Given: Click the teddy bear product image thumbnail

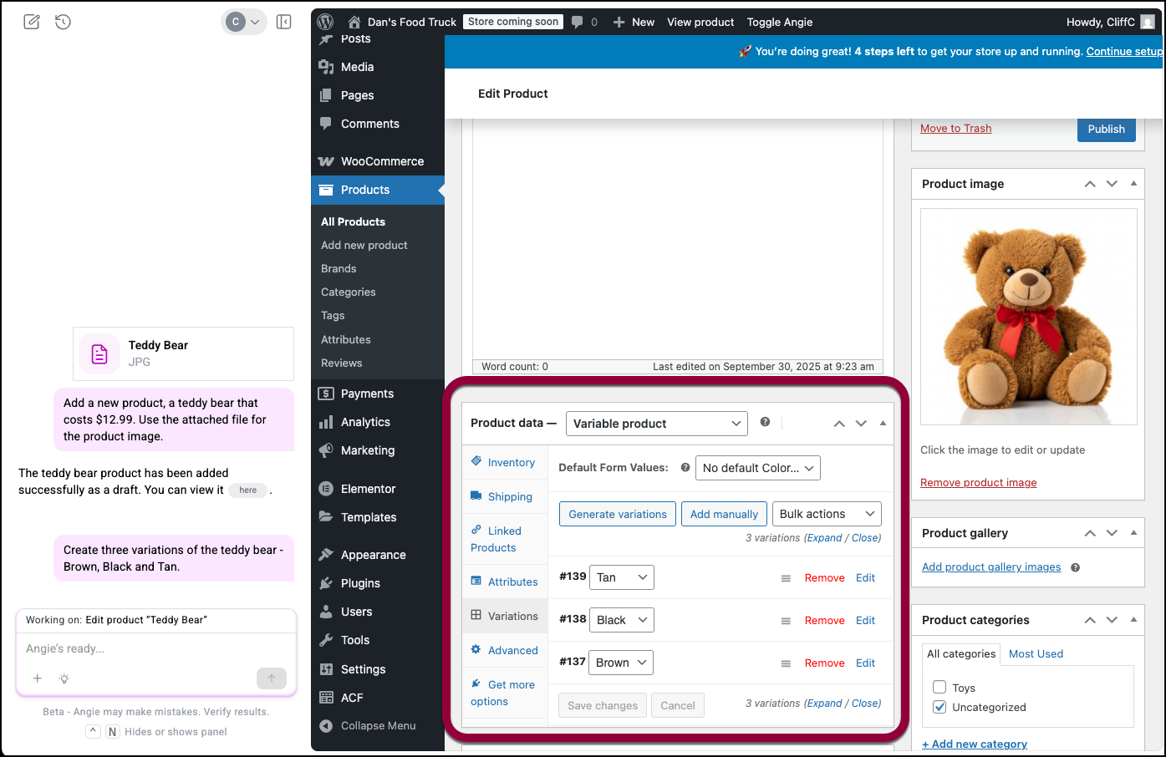Looking at the screenshot, I should (1028, 316).
